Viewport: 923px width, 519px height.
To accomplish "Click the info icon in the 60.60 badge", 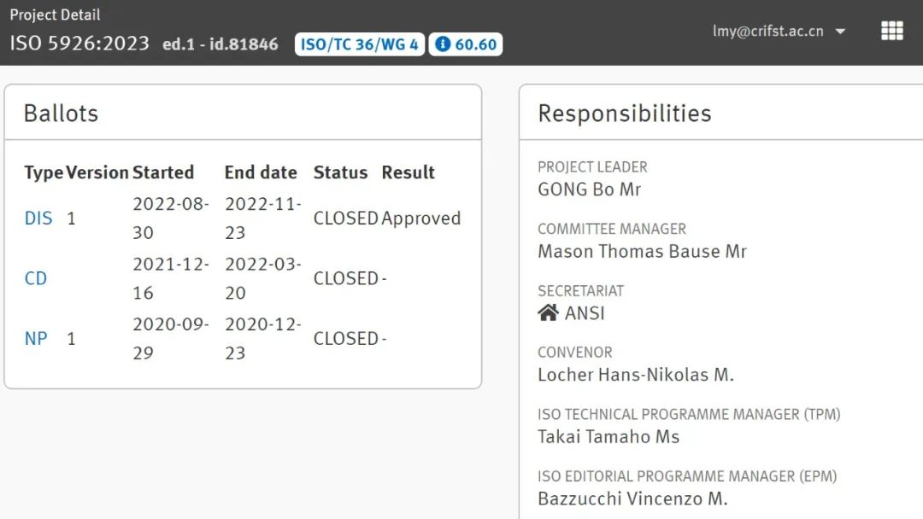I will pyautogui.click(x=442, y=44).
